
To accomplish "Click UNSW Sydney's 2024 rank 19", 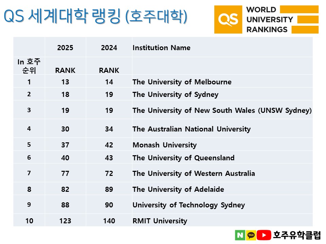I will click(x=109, y=110).
